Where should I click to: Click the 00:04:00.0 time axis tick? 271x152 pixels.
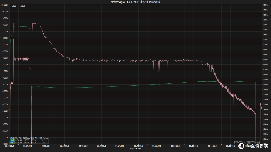28,146
